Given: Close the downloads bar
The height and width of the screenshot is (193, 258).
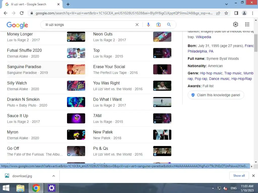Looking at the screenshot, I should [253, 176].
